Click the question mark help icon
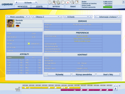Image resolution: width=125 pixels, height=94 pixels. pyautogui.click(x=123, y=2)
